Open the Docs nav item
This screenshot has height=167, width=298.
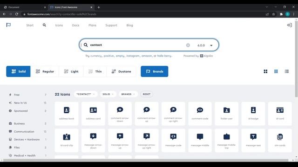[75, 25]
